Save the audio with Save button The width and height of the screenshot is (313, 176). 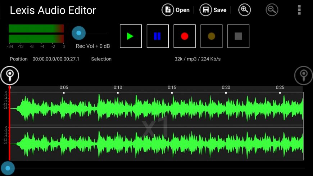click(x=213, y=10)
